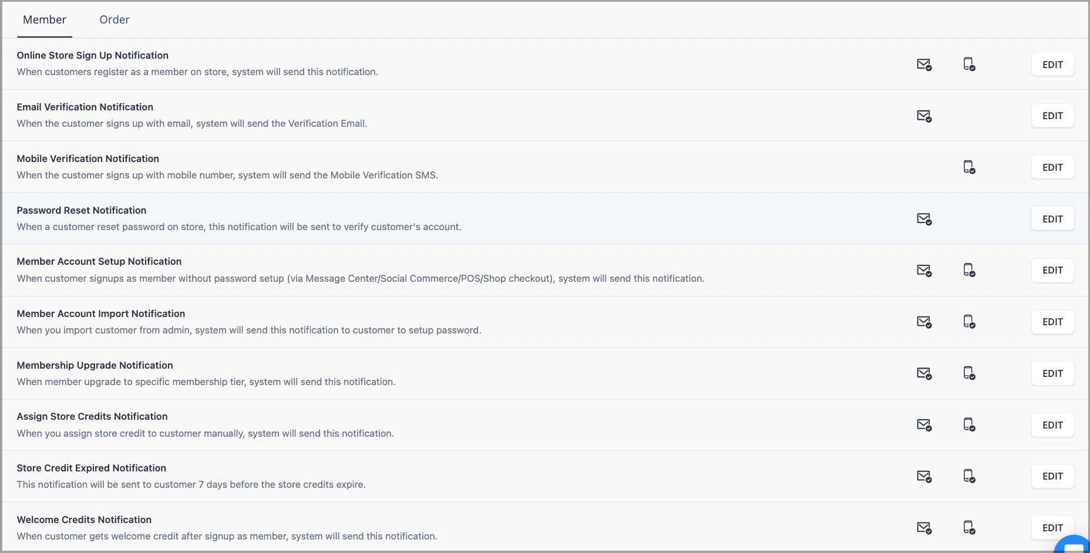The image size is (1090, 553).
Task: Click email icon for Store Credit Expired Notification
Action: [x=924, y=477]
